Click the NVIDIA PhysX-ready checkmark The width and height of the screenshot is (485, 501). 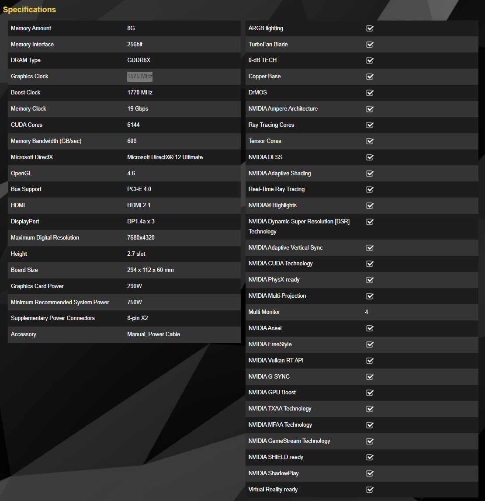[370, 280]
